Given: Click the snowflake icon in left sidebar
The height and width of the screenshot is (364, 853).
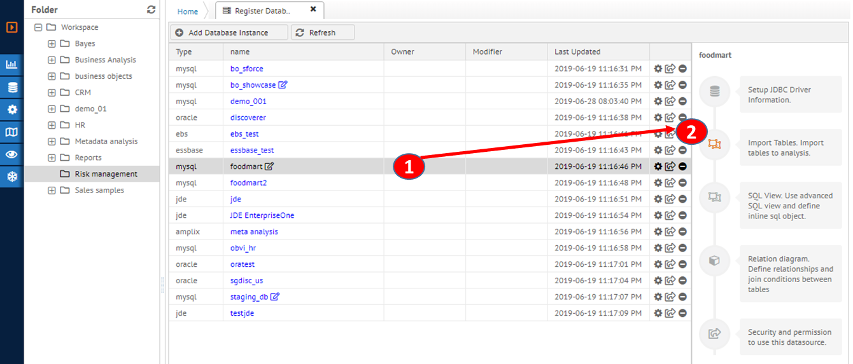Looking at the screenshot, I should pos(11,177).
